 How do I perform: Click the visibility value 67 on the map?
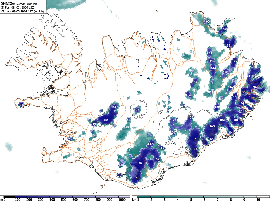(194, 139)
